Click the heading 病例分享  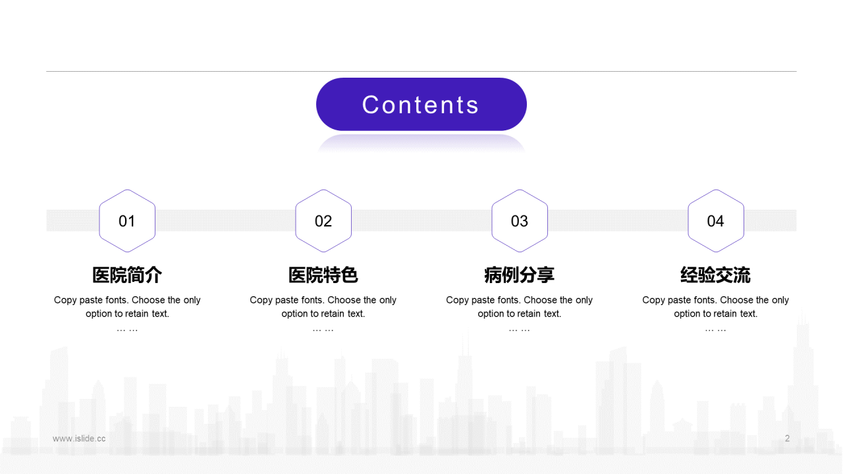click(x=520, y=275)
